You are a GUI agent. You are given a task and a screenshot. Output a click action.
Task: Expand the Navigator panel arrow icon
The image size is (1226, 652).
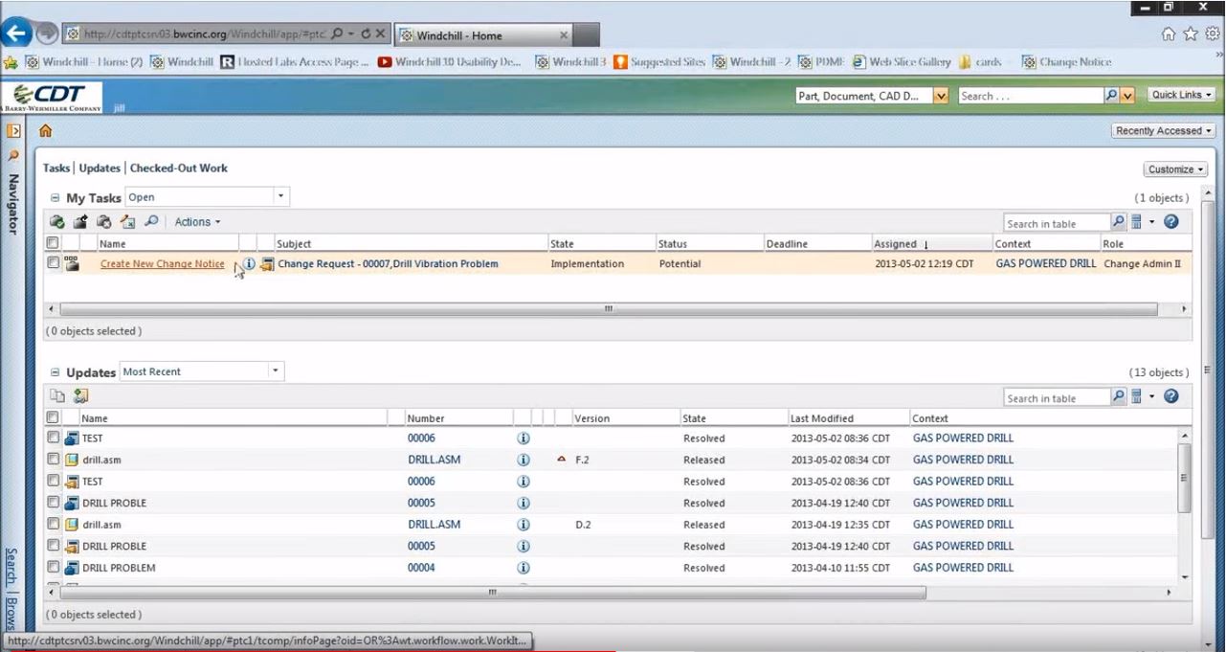13,130
